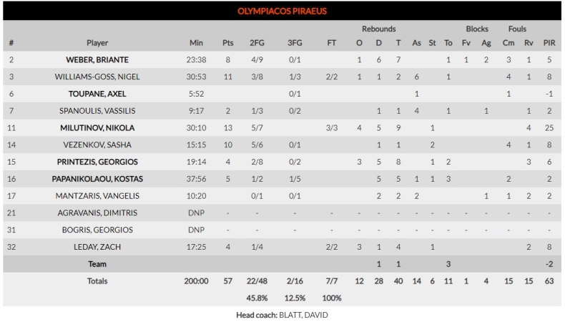Screen dimensions: 565x322
Task: Select Bogris, Georgios player link
Action: click(x=97, y=230)
